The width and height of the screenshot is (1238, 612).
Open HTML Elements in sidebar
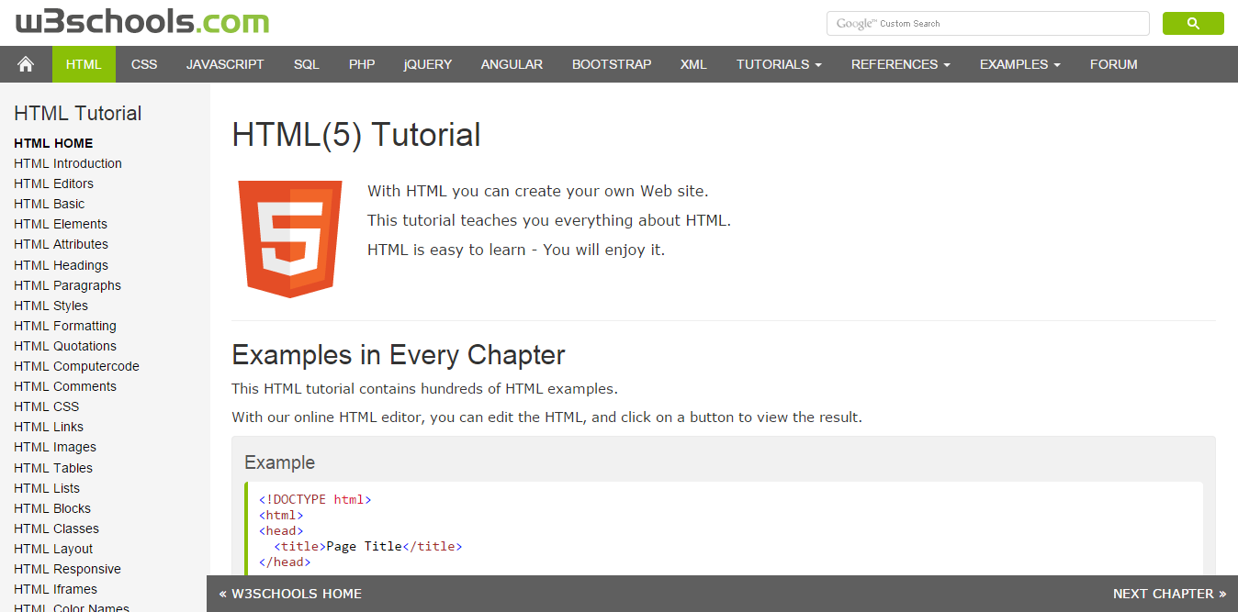coord(61,224)
